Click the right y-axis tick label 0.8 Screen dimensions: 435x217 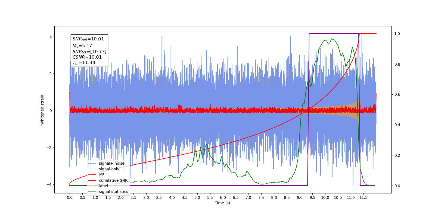coord(397,64)
